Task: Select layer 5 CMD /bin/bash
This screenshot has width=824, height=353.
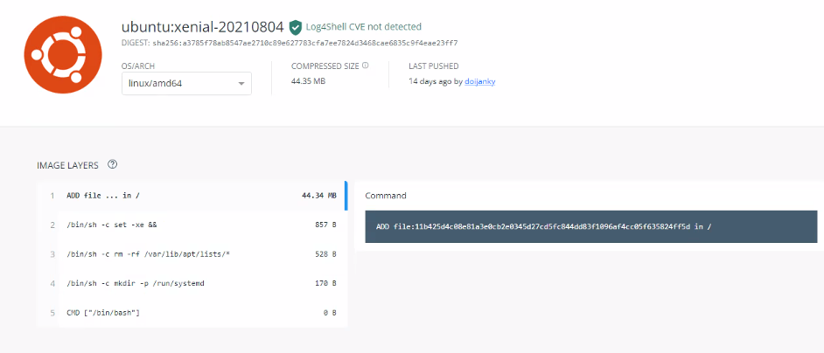Action: pos(192,313)
